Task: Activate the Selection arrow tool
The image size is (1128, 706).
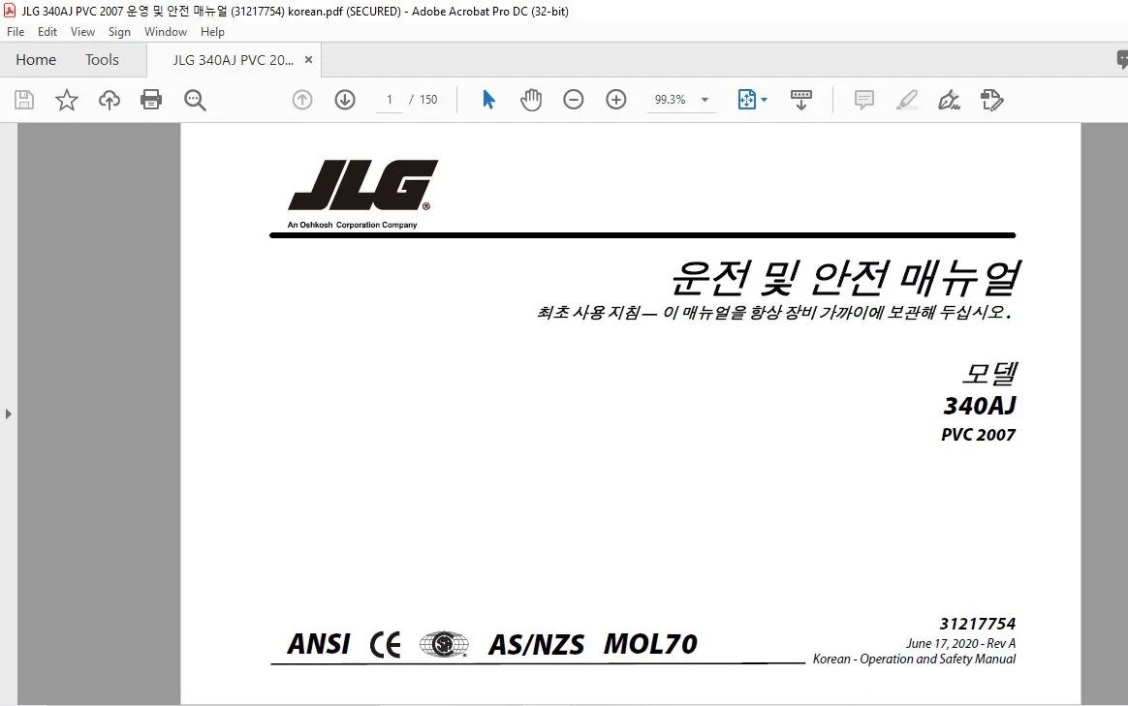Action: pyautogui.click(x=488, y=100)
